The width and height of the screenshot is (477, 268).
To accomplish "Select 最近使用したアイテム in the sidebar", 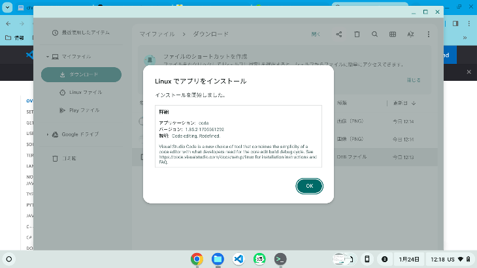I will pos(81,33).
